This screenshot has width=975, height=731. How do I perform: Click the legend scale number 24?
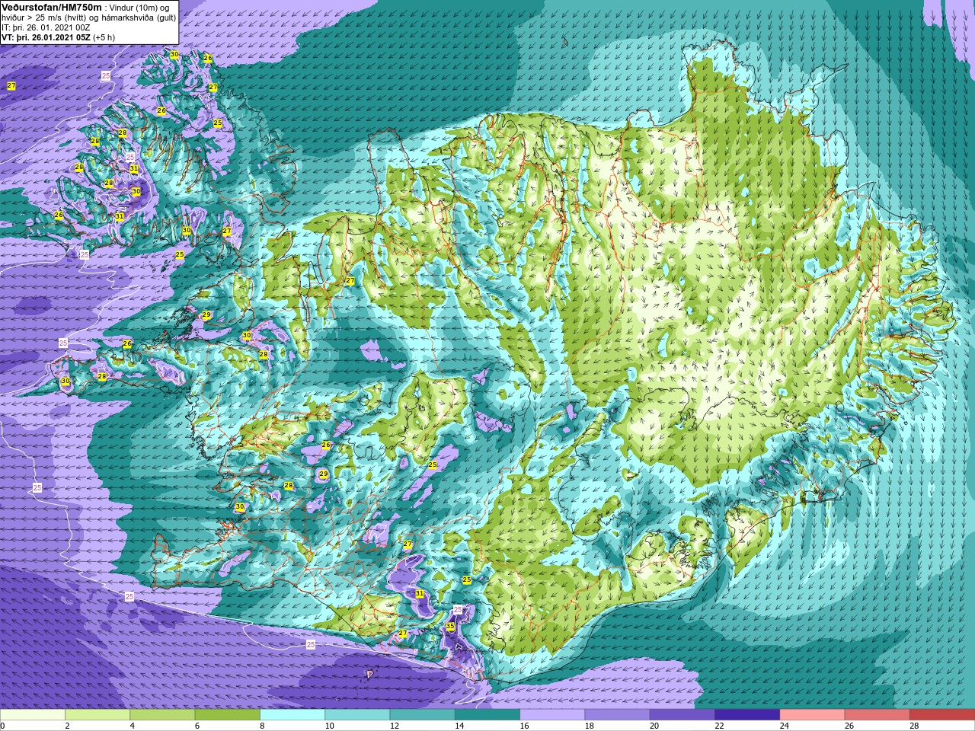784,726
